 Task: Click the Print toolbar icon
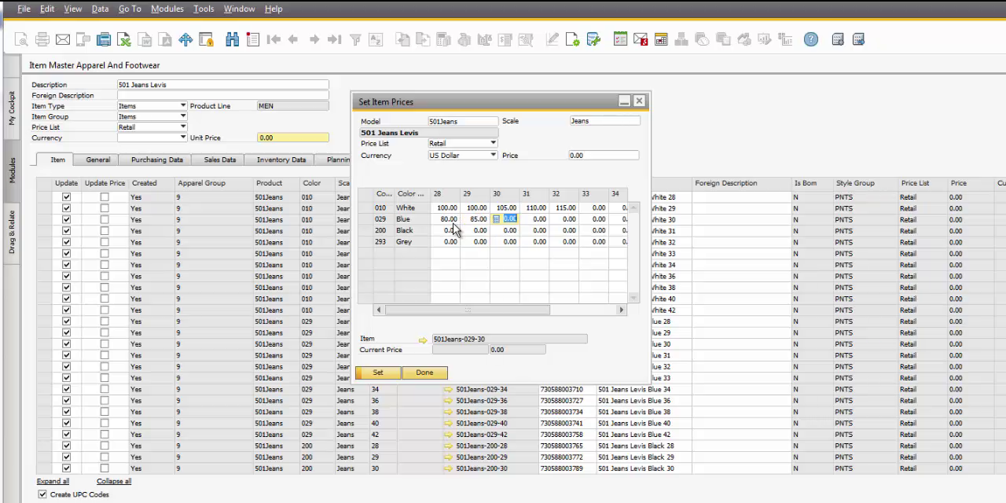(x=42, y=39)
